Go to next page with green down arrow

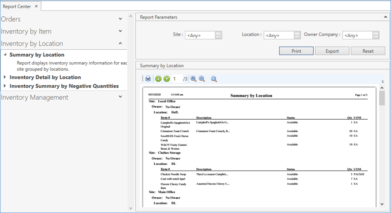point(158,79)
